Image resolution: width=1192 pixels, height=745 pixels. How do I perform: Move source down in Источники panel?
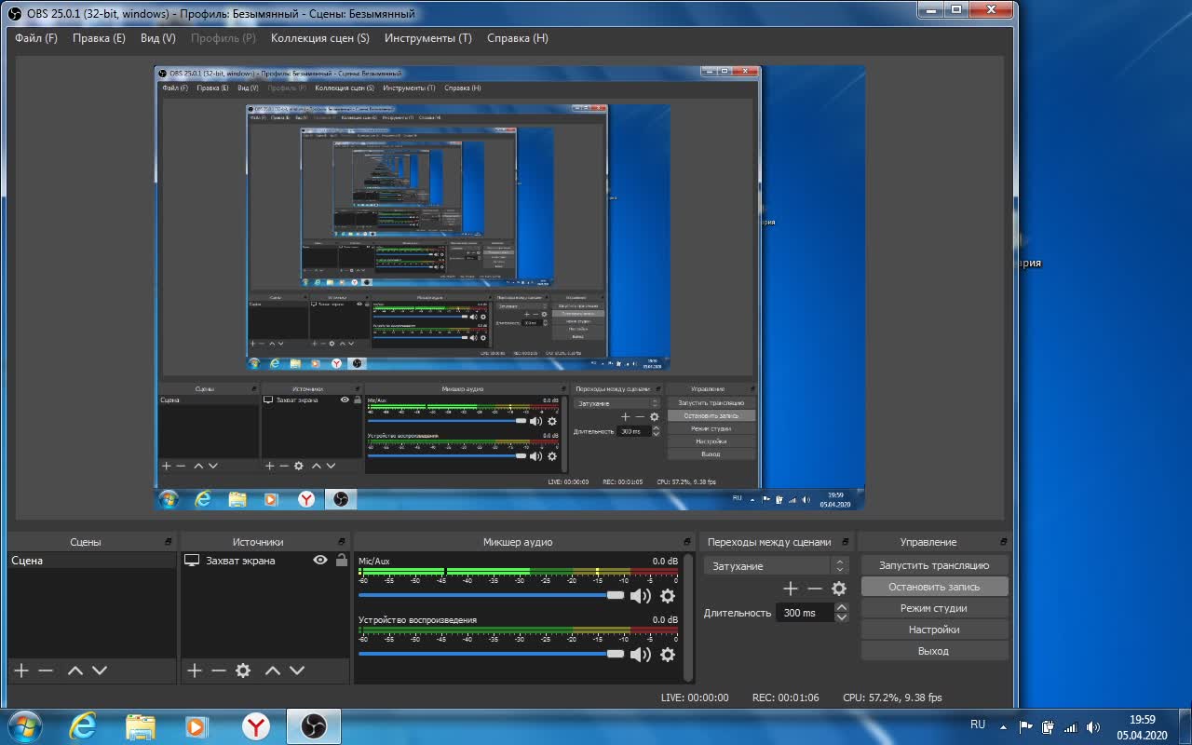pyautogui.click(x=297, y=670)
